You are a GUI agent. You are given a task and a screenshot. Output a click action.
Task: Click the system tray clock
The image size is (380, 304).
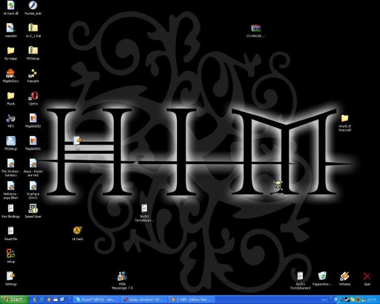371,299
